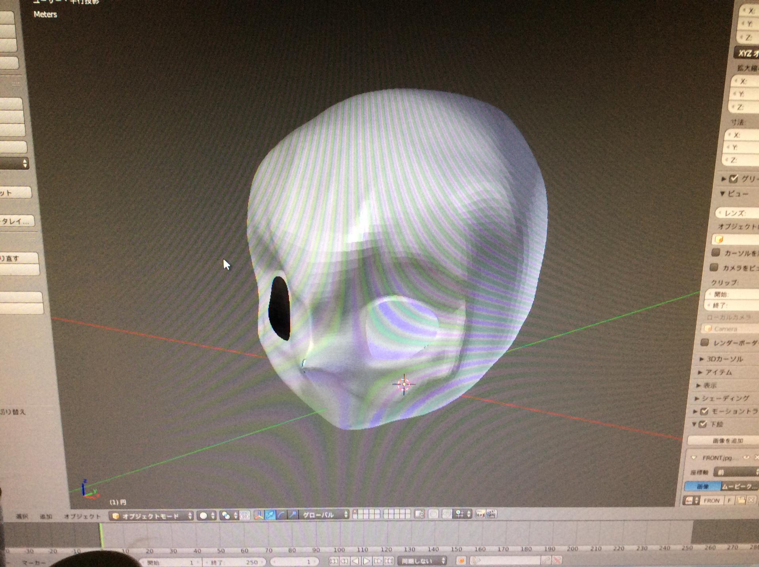Enable the scale manipulator icon
The height and width of the screenshot is (567, 759).
click(x=293, y=515)
